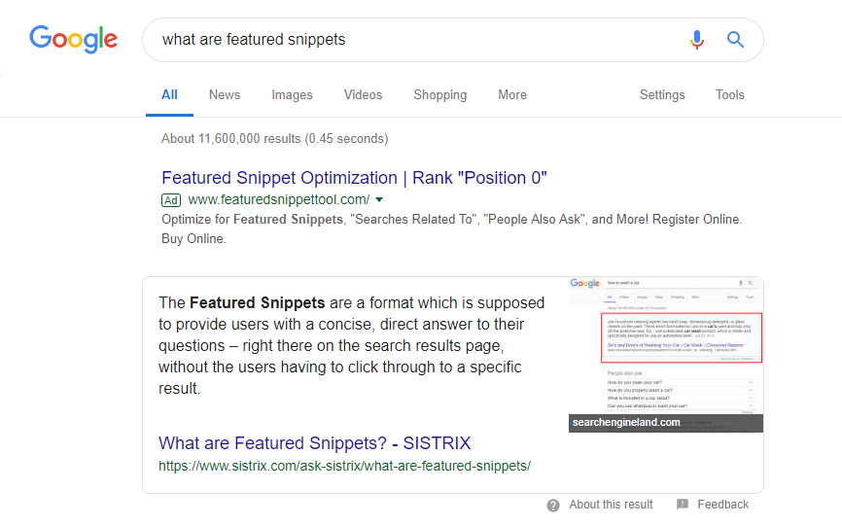Open What are Featured Snippets? - SISTRIX link
Screen dimensions: 842x525
point(315,443)
